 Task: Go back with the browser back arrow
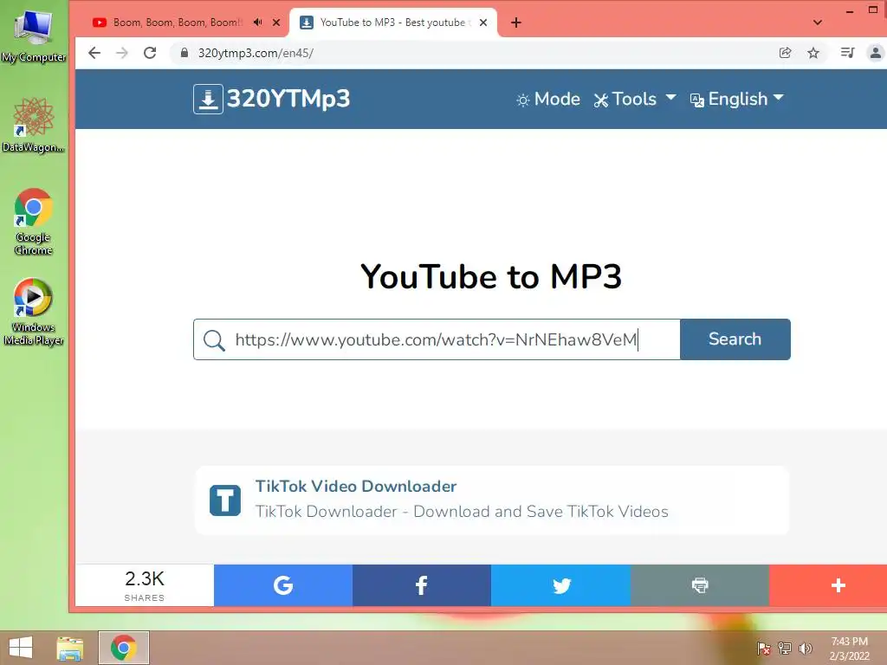tap(94, 53)
